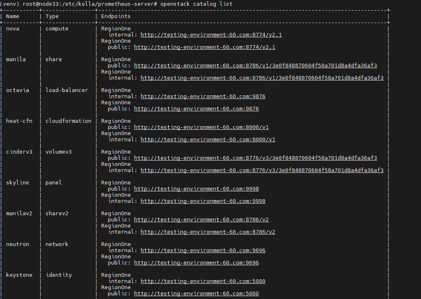Screen dimensions: 421x299
Task: Follow the skyline internal endpoint link
Action: tap(203, 201)
